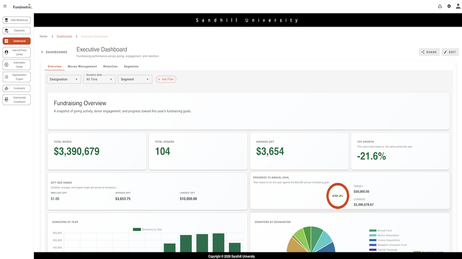462x259 pixels.
Task: Click the Fundmetric logo
Action: pos(23,6)
